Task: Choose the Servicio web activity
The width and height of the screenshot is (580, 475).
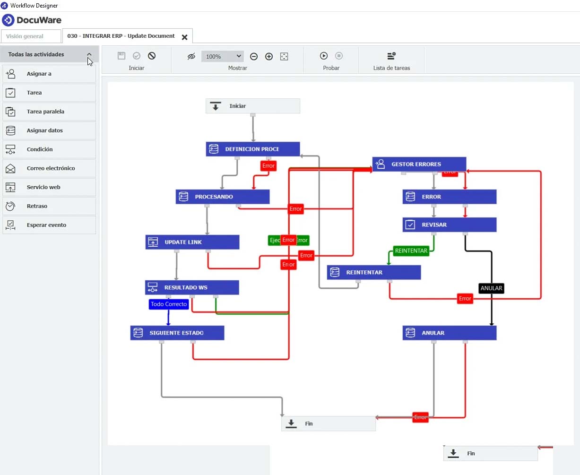Action: click(43, 187)
